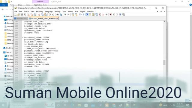Undo the last edit via toolbar
The image size is (192, 108).
50,15
